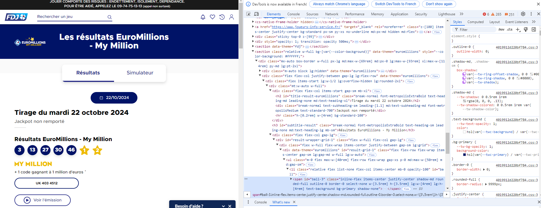
Task: Activate the DevTools element inspector picker
Action: [x=248, y=14]
